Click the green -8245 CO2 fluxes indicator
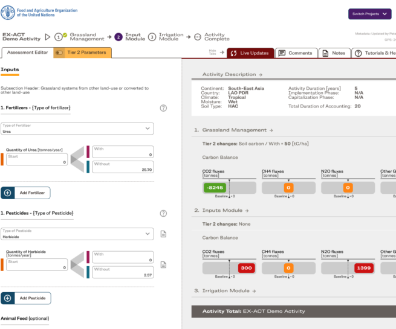The width and height of the screenshot is (396, 329). click(215, 188)
